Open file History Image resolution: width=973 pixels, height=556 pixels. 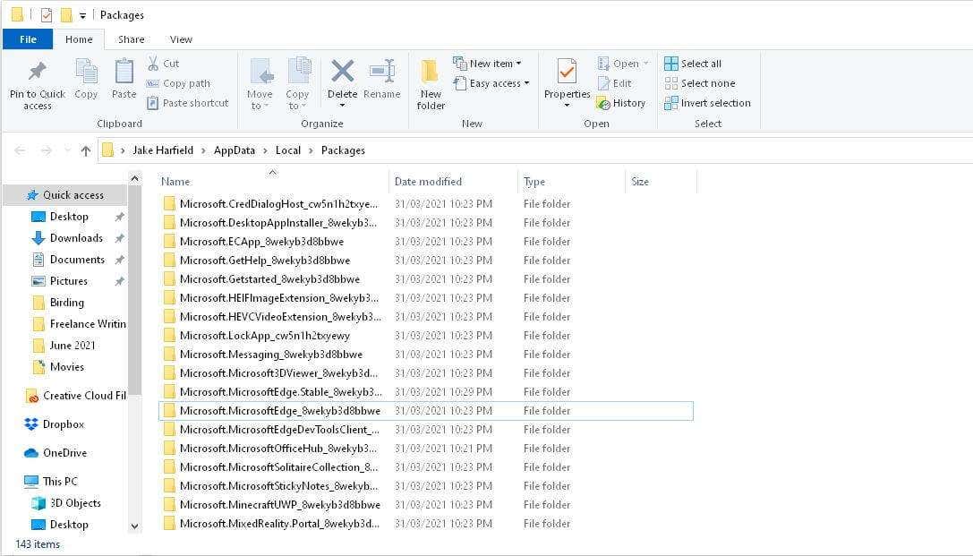[x=620, y=103]
